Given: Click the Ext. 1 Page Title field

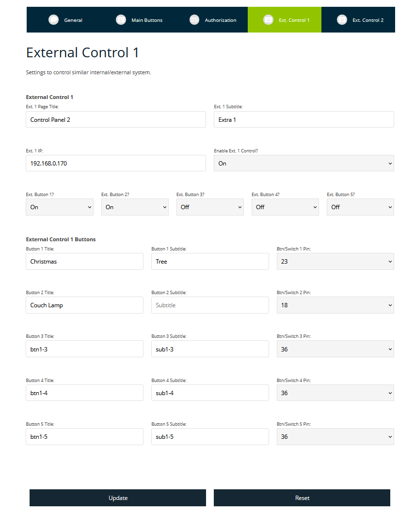Looking at the screenshot, I should (x=115, y=119).
